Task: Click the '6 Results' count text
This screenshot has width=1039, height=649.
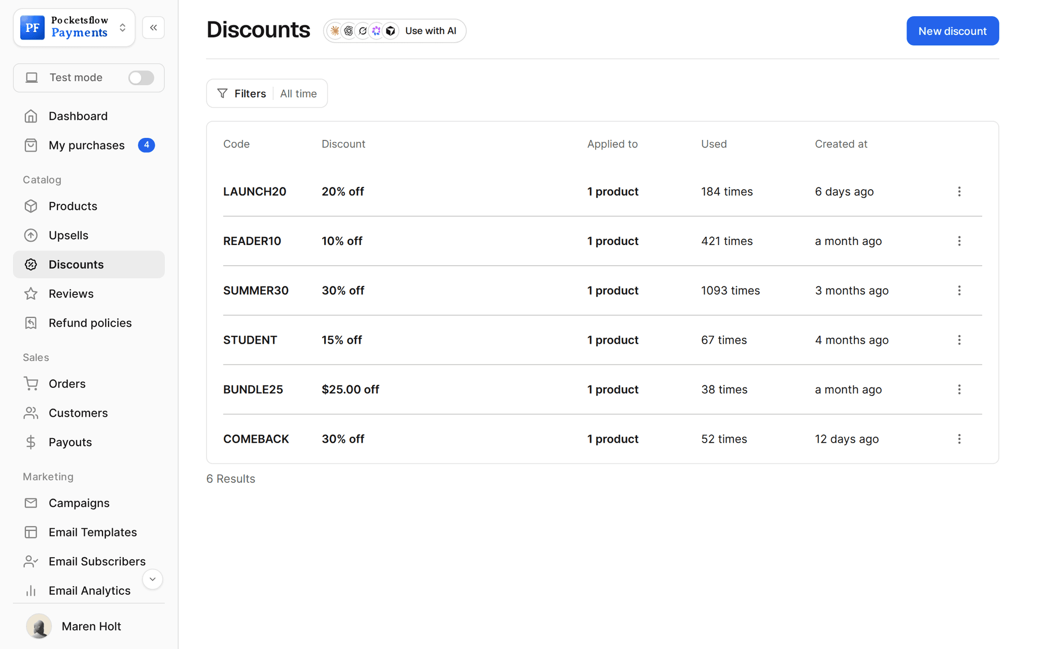Action: pyautogui.click(x=231, y=479)
